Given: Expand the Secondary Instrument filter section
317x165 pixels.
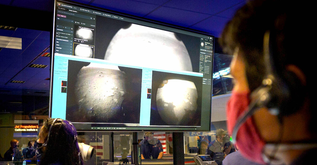Looking at the screenshot, I should (71, 41).
